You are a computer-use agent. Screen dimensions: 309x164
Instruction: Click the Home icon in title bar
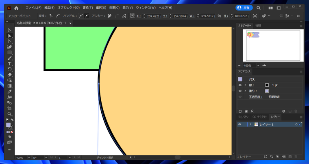coord(16,8)
